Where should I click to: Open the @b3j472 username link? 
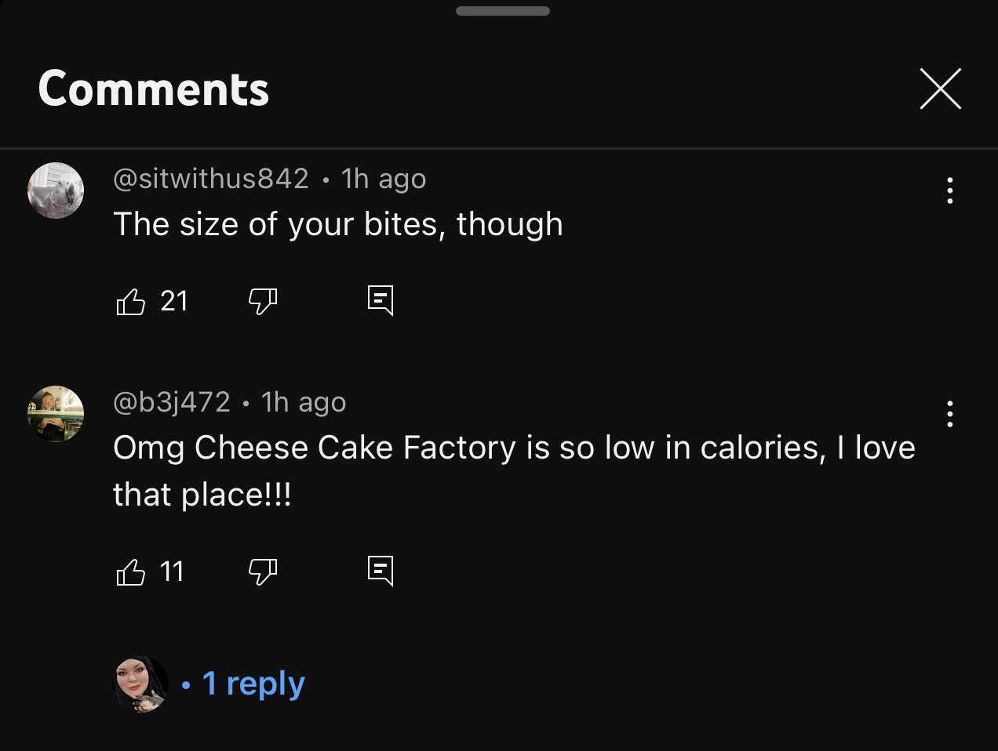[x=172, y=402]
